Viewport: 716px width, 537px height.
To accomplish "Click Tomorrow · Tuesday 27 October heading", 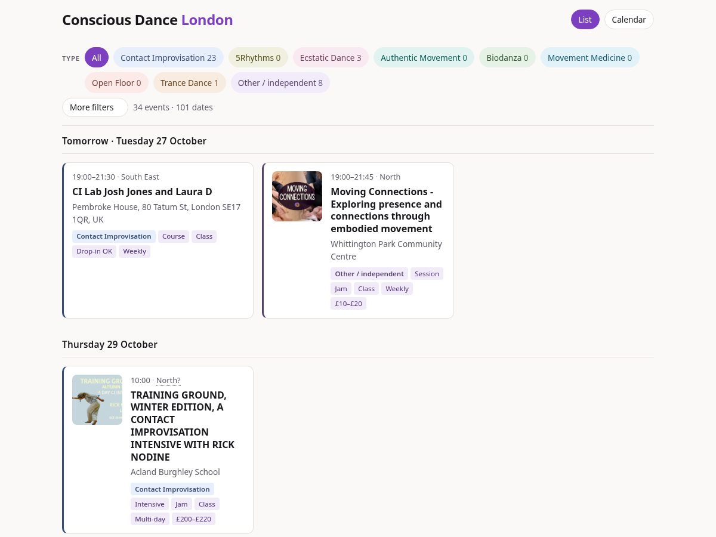I will coord(134,141).
